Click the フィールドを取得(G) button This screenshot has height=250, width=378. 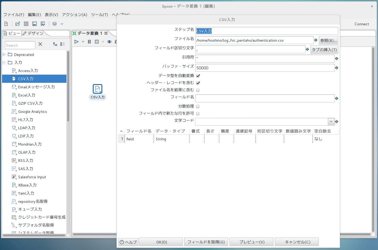[x=206, y=242]
